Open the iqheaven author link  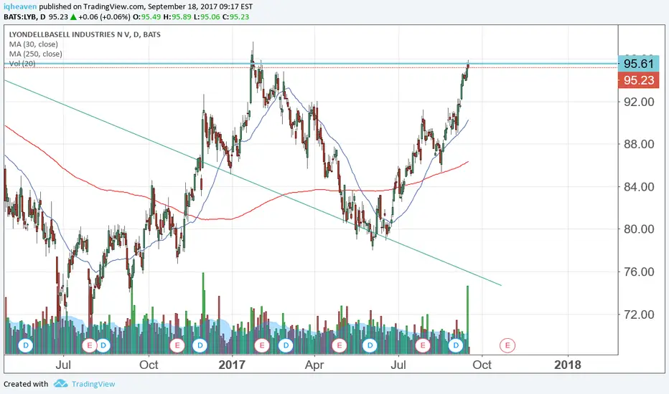(x=20, y=7)
